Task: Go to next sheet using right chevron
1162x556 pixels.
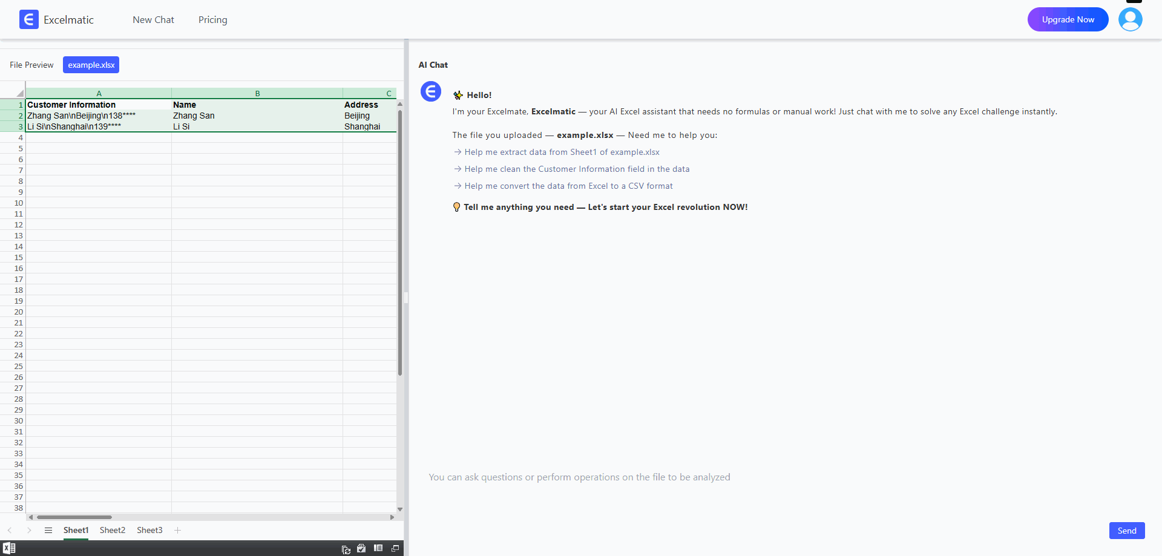Action: click(29, 530)
